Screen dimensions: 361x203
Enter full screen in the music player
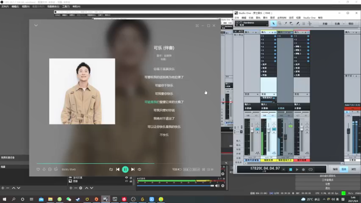pos(197,26)
